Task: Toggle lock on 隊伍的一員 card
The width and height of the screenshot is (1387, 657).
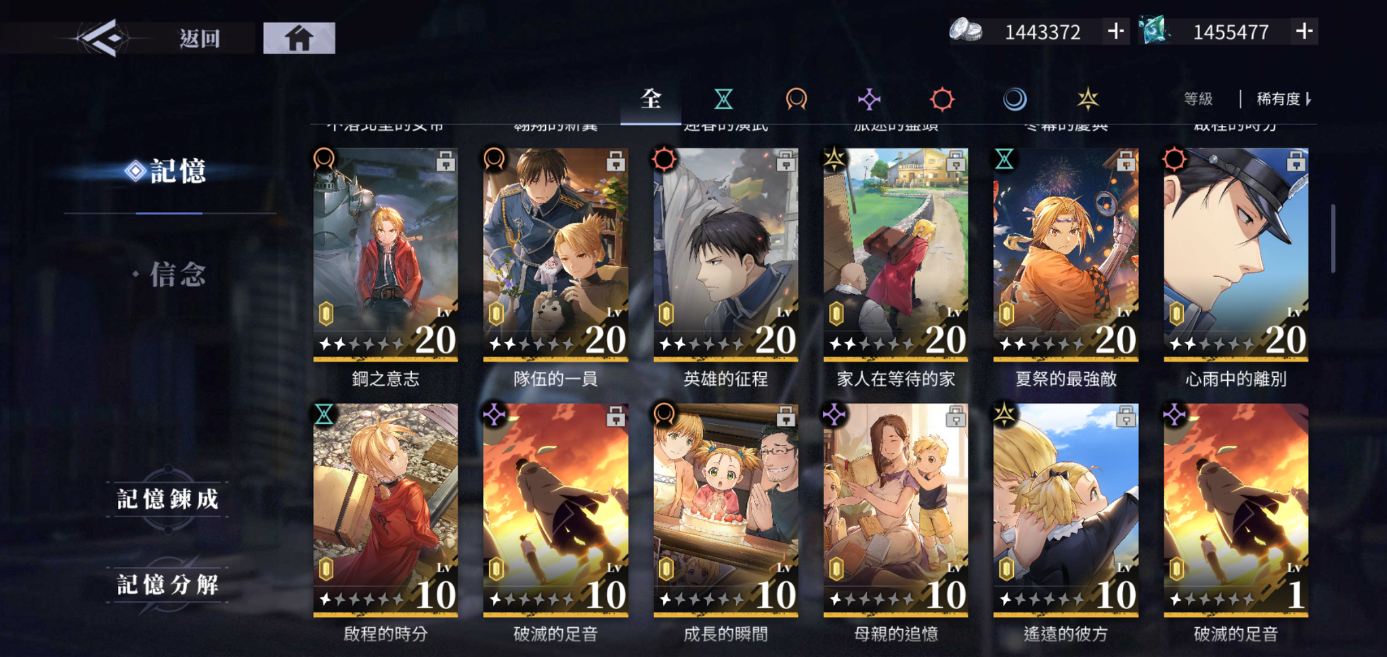Action: pos(615,161)
